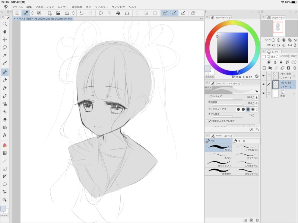Viewport: 298px width, 223px height.
Task: Select the Lasso selection tool
Action: [x=4, y=47]
